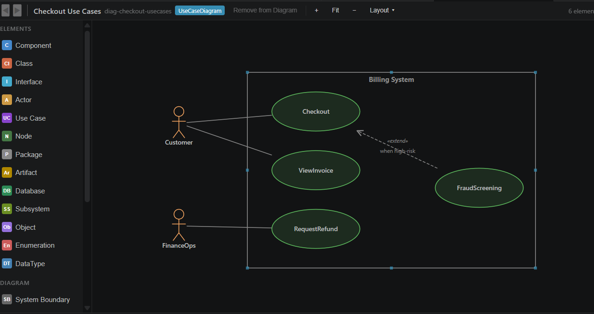Image resolution: width=594 pixels, height=314 pixels.
Task: Select the Enumeration element tool
Action: pos(35,245)
